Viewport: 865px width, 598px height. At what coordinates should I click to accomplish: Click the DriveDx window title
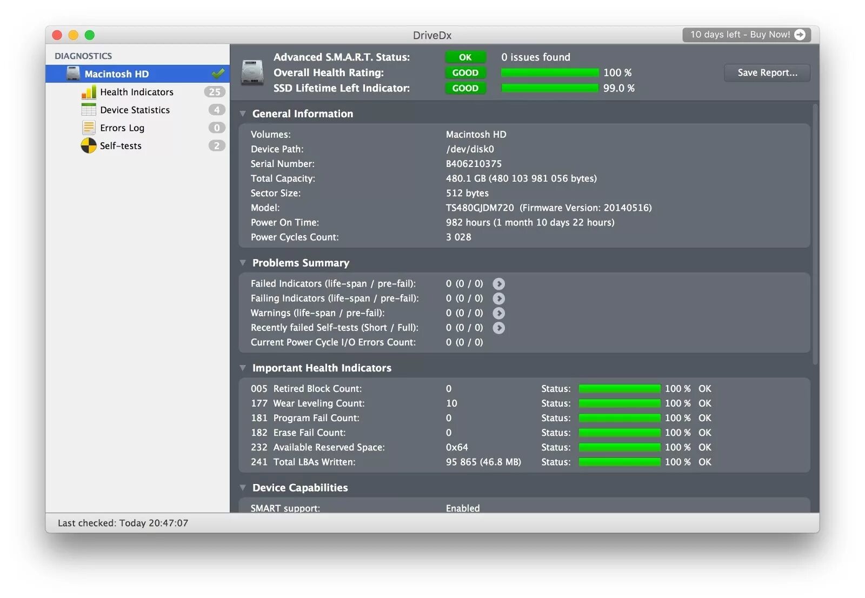pyautogui.click(x=432, y=35)
